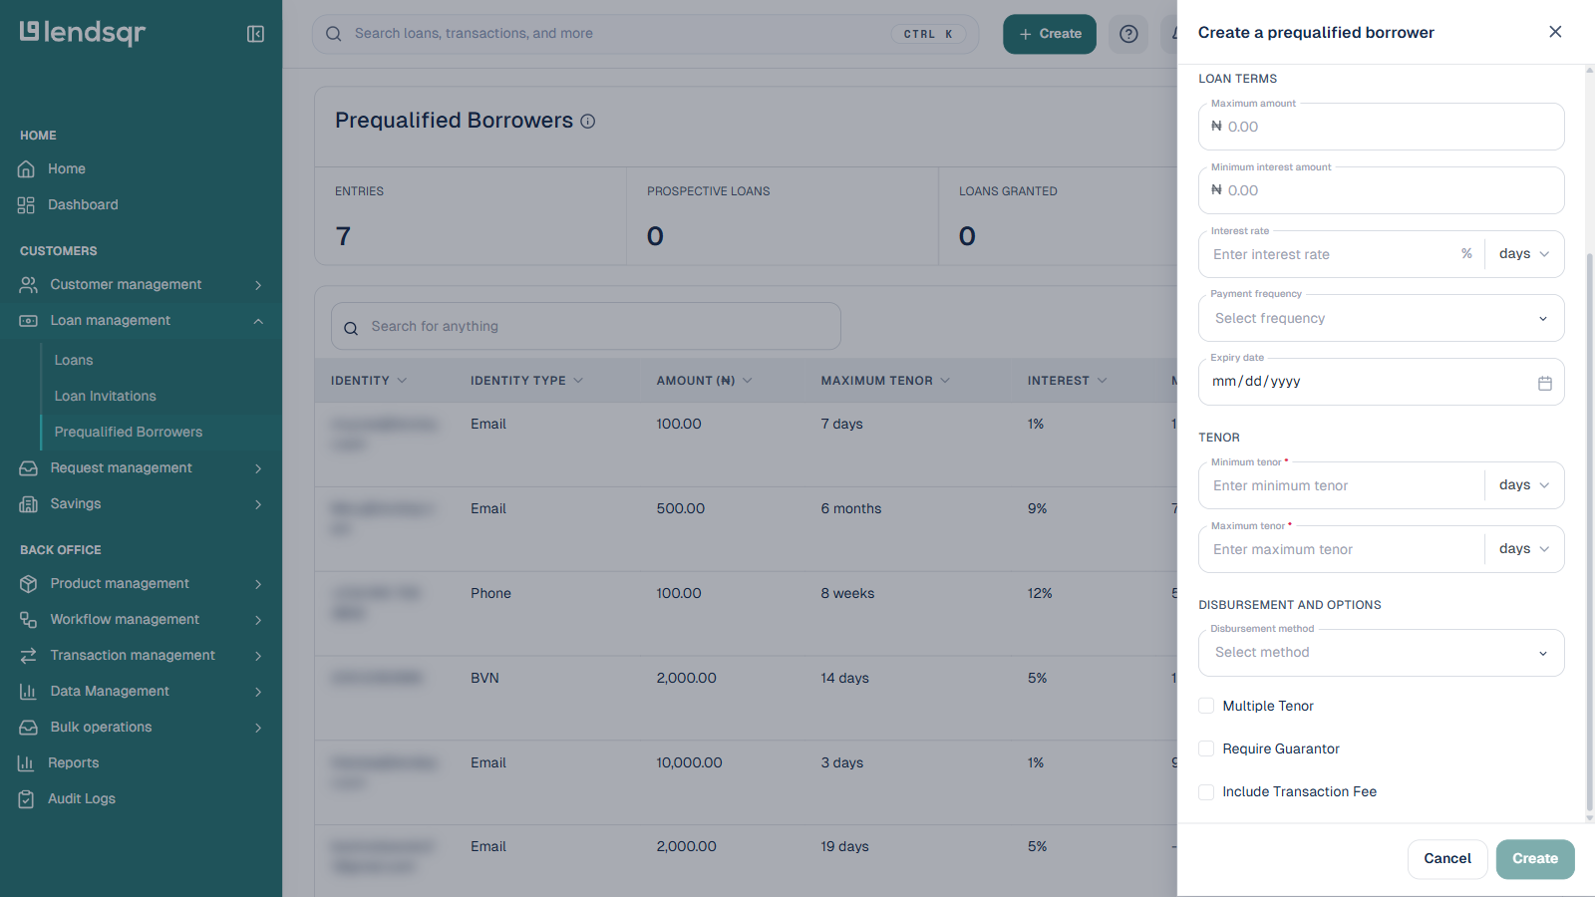Open Reports in the sidebar

point(74,763)
